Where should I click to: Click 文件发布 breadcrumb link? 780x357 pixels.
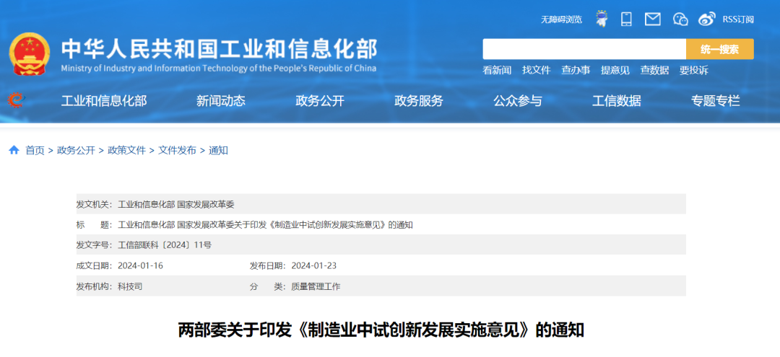pos(177,150)
